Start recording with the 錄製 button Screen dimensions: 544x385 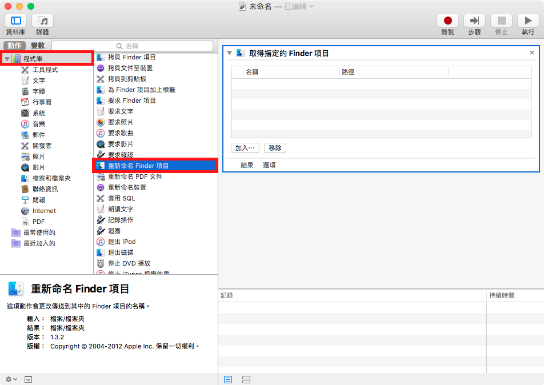(447, 21)
